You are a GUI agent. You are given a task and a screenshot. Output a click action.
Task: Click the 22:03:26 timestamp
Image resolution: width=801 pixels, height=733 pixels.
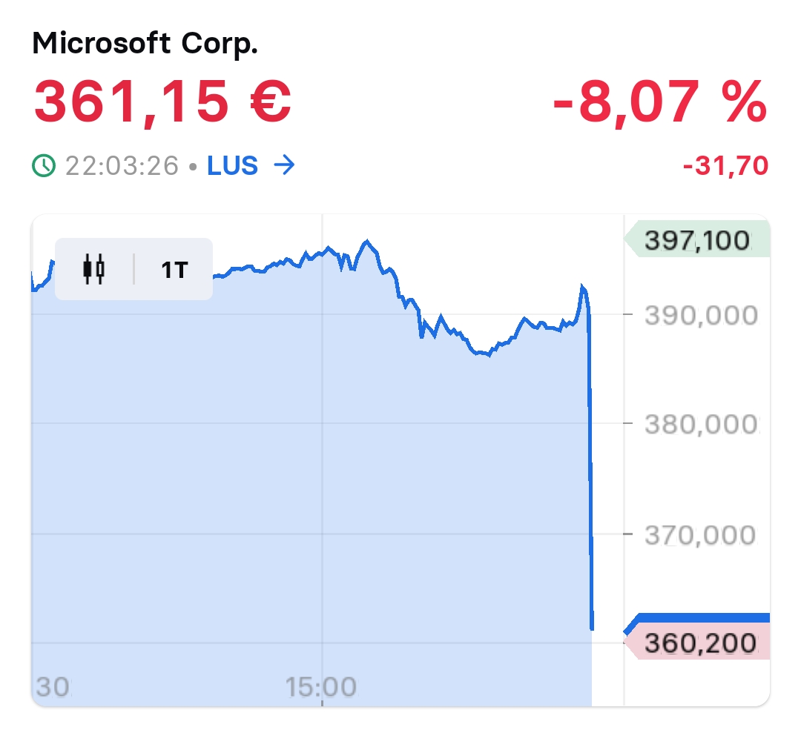(122, 165)
